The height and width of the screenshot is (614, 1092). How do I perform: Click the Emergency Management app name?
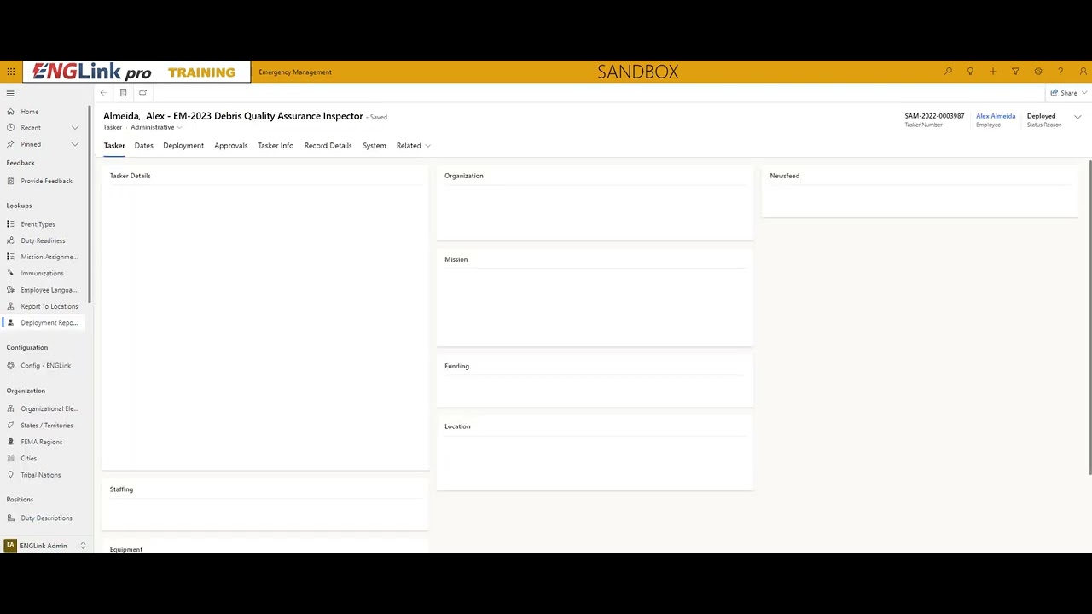[x=295, y=72]
